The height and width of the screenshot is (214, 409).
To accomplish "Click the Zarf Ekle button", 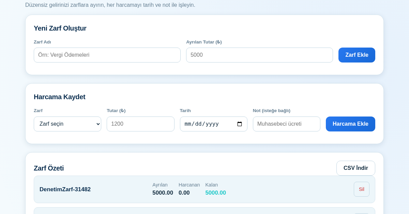I will pos(357,55).
